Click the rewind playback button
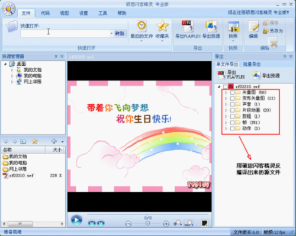296x236 pixels. coord(92,223)
